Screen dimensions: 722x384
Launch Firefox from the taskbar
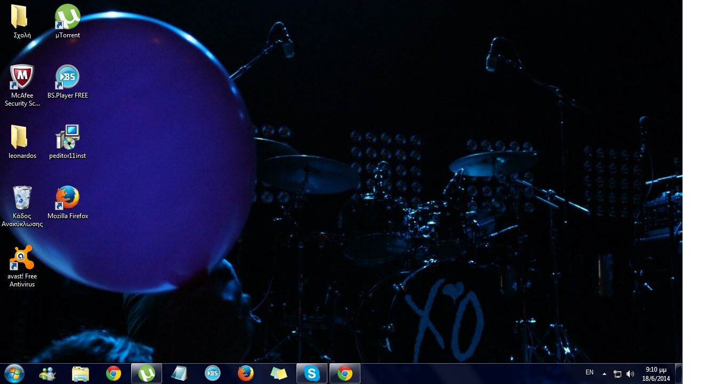click(x=245, y=374)
